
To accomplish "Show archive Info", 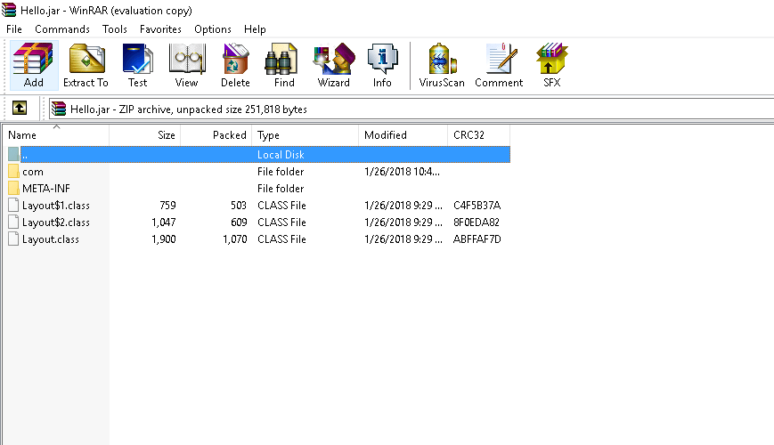I will 382,65.
